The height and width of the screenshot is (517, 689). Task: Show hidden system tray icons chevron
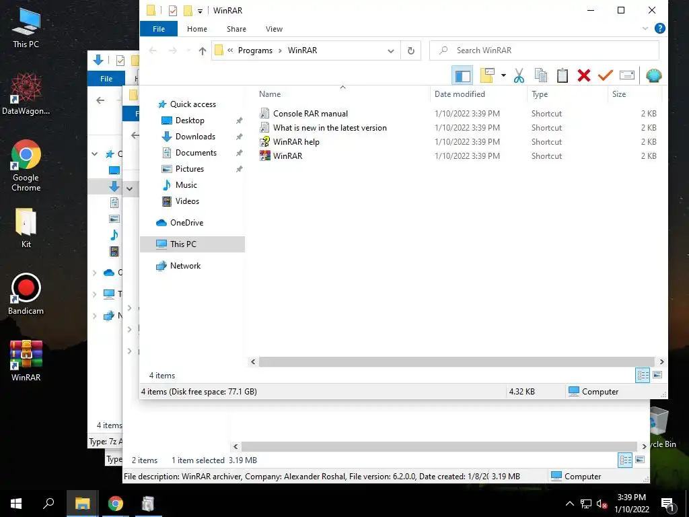point(569,504)
